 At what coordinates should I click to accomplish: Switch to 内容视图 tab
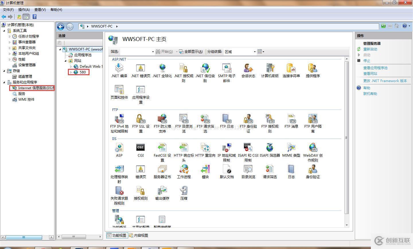click(139, 235)
